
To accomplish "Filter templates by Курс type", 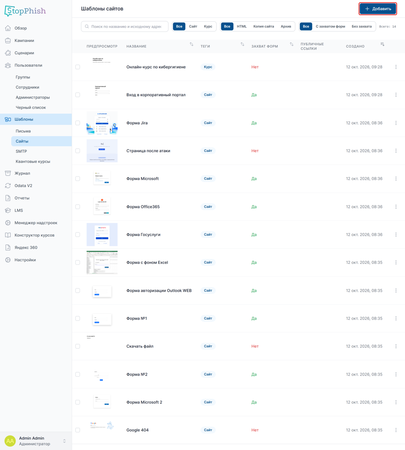I will coord(208,26).
